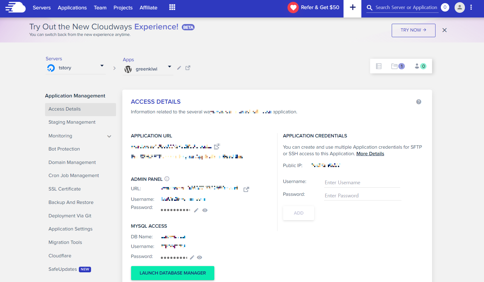The width and height of the screenshot is (484, 282).
Task: Open notifications counter badge
Action: pyautogui.click(x=445, y=7)
